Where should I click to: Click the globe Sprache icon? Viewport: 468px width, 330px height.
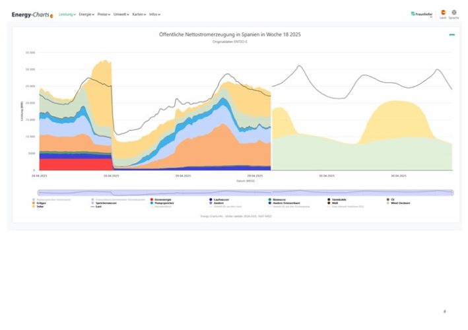tap(454, 13)
